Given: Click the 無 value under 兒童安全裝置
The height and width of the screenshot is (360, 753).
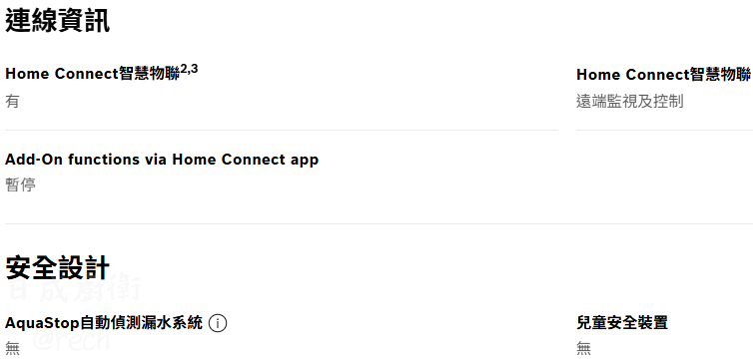Looking at the screenshot, I should point(583,348).
